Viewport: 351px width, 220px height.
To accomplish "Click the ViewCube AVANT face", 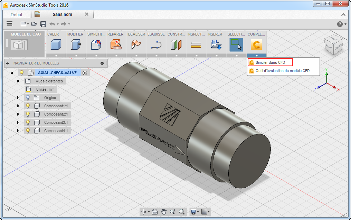I will [329, 47].
